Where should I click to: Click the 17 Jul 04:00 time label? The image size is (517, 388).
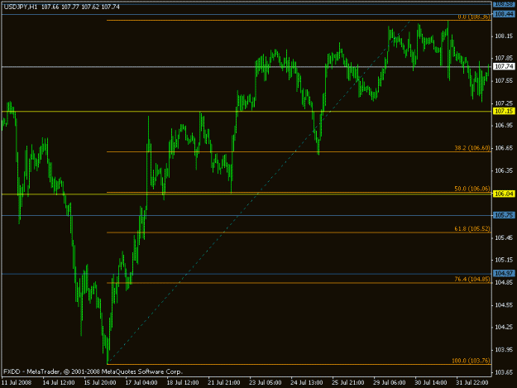coord(141,383)
